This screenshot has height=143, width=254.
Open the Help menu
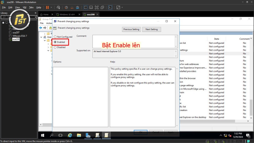pos(39,8)
